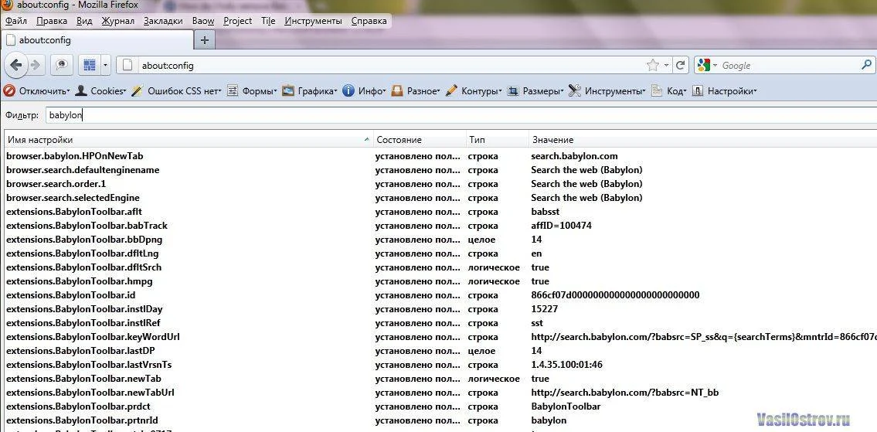Sort by the Имя настройки column header
Screen dimensions: 877x432
(x=188, y=140)
